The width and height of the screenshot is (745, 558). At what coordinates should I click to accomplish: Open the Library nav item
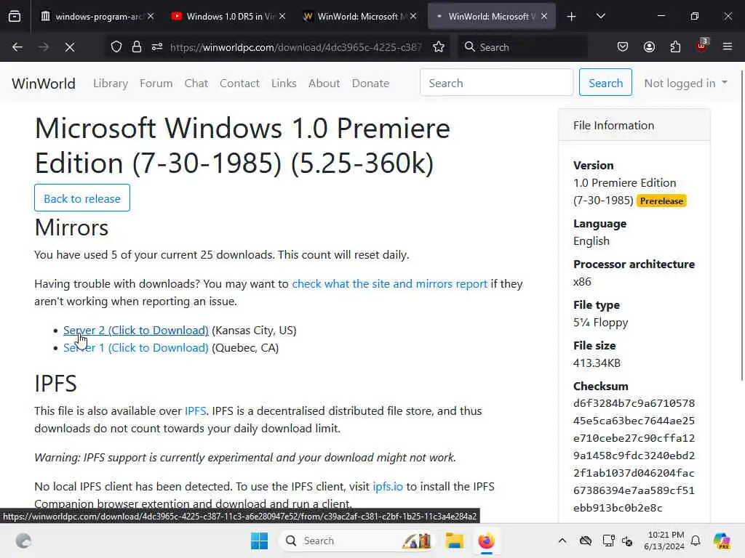point(111,83)
